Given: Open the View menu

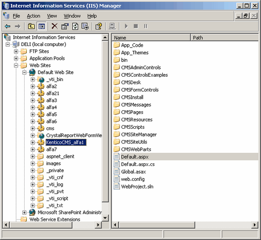Looking at the screenshot, I should point(52,16).
